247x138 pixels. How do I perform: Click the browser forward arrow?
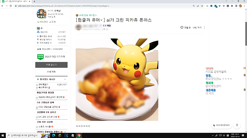pos(6,6)
